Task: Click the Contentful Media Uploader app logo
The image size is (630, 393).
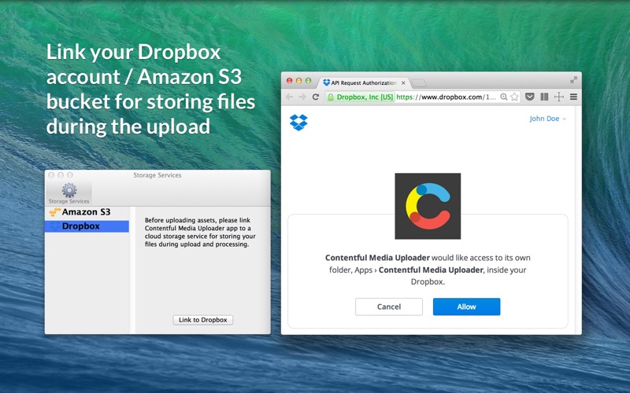Action: pos(428,206)
